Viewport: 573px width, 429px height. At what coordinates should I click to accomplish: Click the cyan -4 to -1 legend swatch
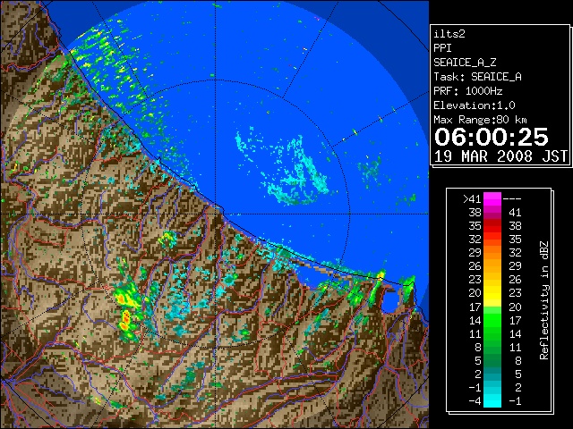(x=492, y=400)
